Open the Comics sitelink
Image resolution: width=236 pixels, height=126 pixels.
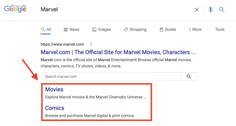pyautogui.click(x=55, y=108)
